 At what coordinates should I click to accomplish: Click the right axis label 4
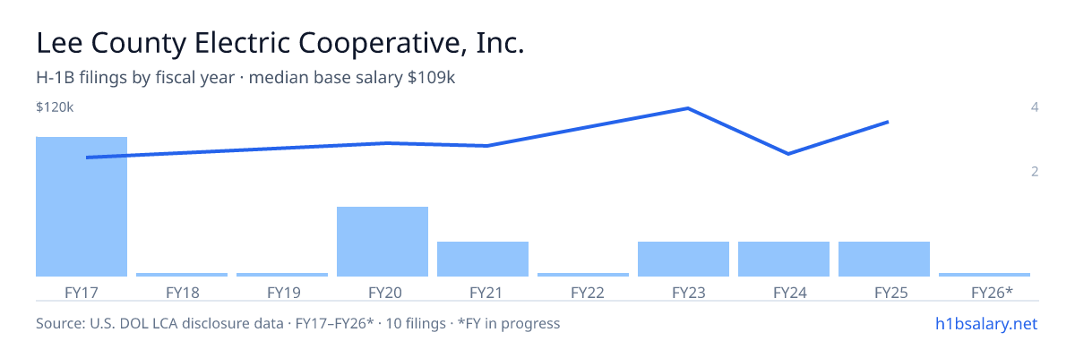point(1035,107)
